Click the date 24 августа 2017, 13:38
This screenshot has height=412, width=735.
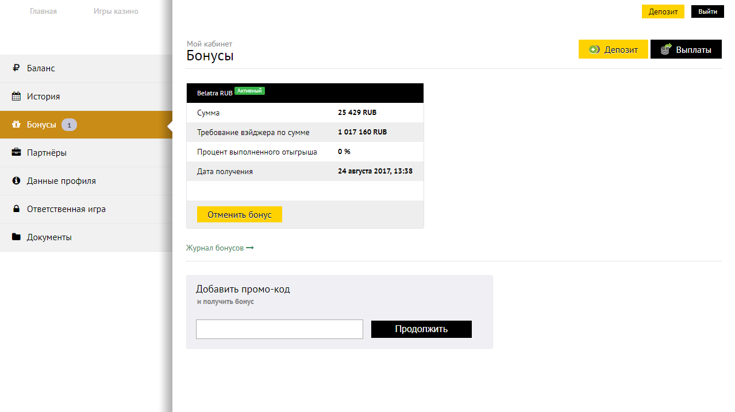pyautogui.click(x=375, y=171)
